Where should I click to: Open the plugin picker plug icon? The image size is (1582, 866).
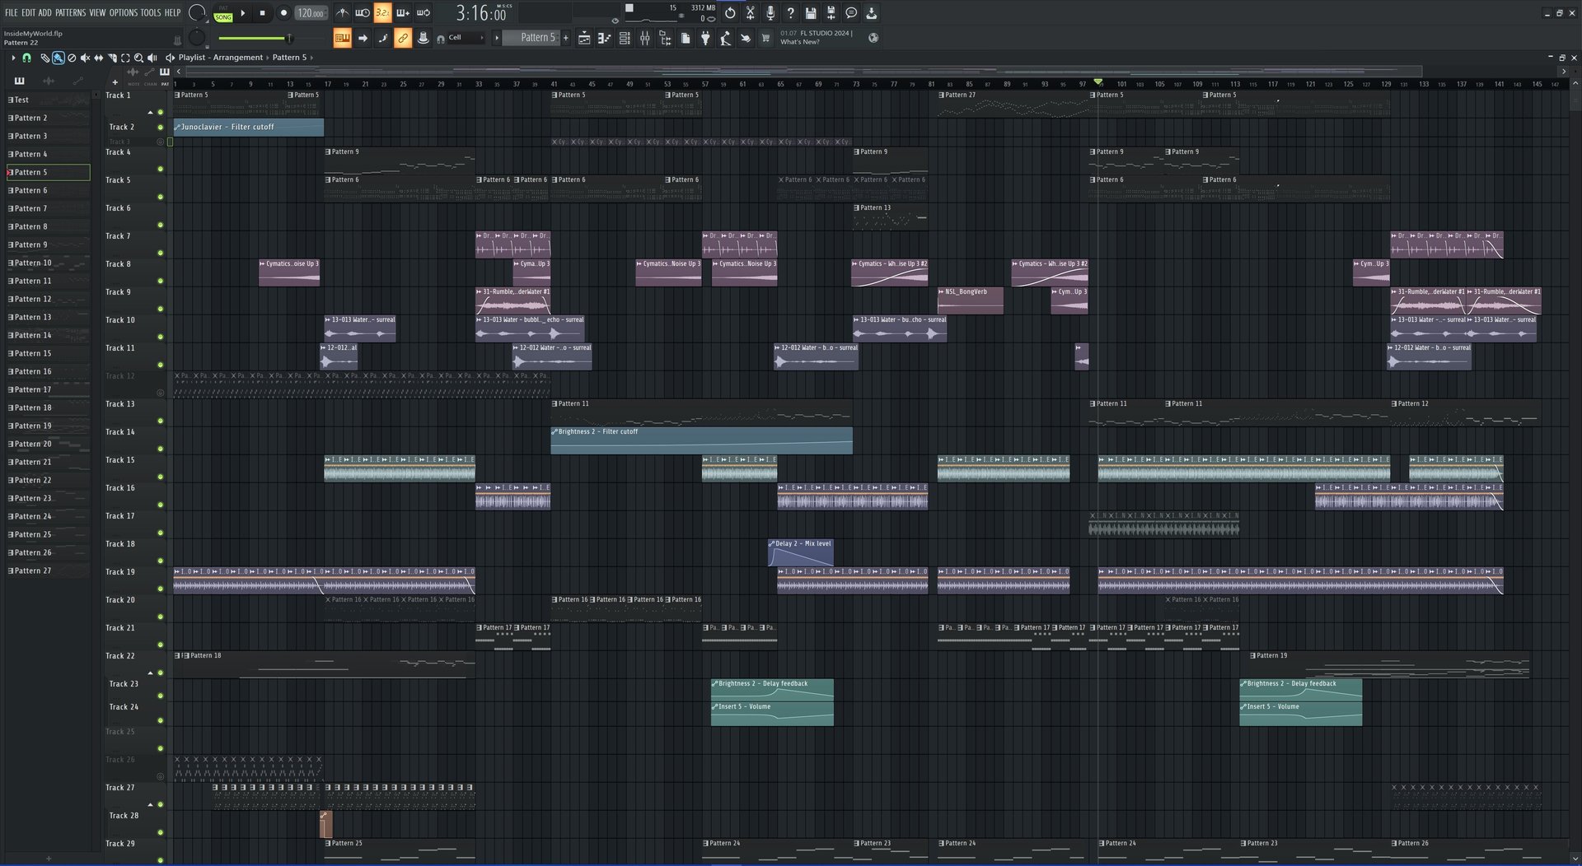pyautogui.click(x=705, y=38)
